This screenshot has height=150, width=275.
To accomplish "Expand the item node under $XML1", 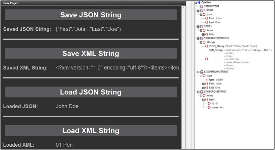I will [203, 34].
